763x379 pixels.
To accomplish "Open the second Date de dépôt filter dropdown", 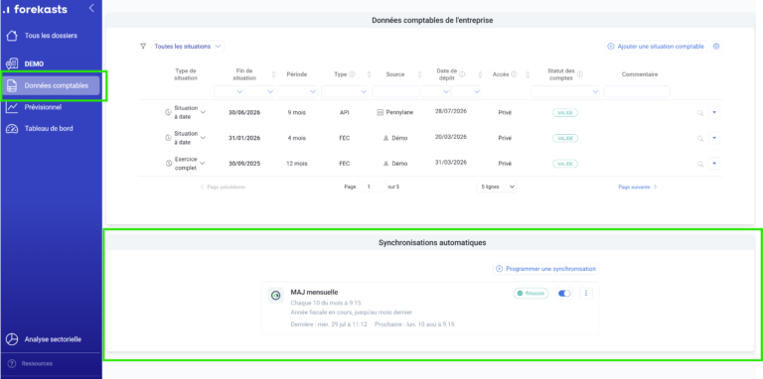I will click(466, 91).
